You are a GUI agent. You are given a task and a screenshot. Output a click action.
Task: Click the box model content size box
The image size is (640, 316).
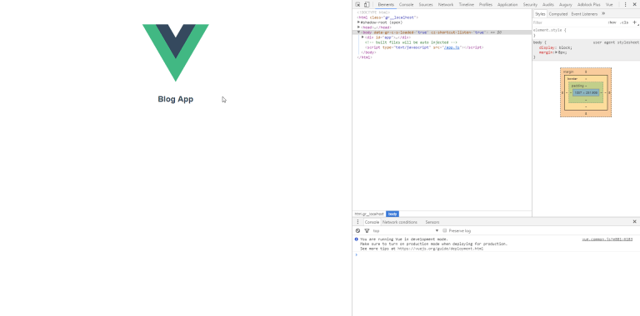click(586, 93)
